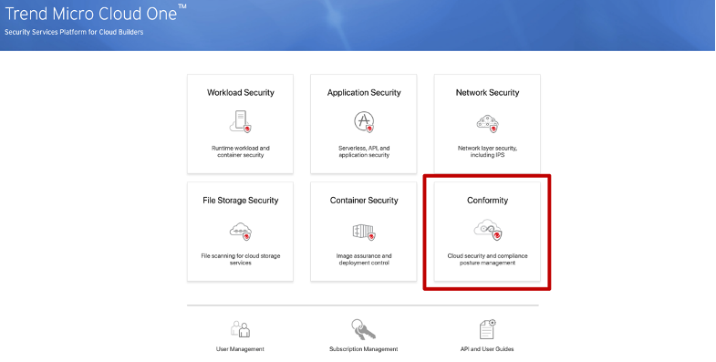Select the Application Security heading

pyautogui.click(x=364, y=93)
